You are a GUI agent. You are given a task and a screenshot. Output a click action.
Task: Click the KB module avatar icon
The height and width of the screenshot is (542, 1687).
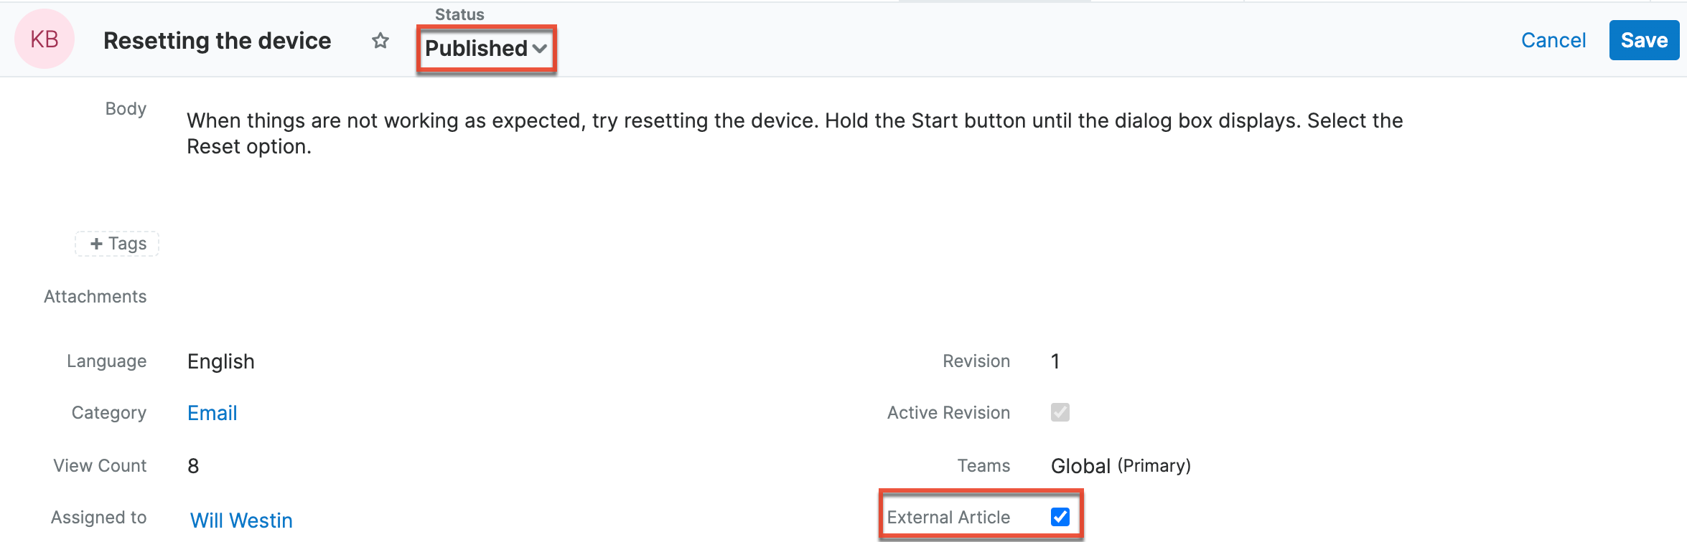[45, 39]
